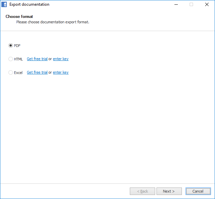Viewport: 215px width, 199px height.
Task: Close the Export documentation dialog
Action: [x=207, y=5]
